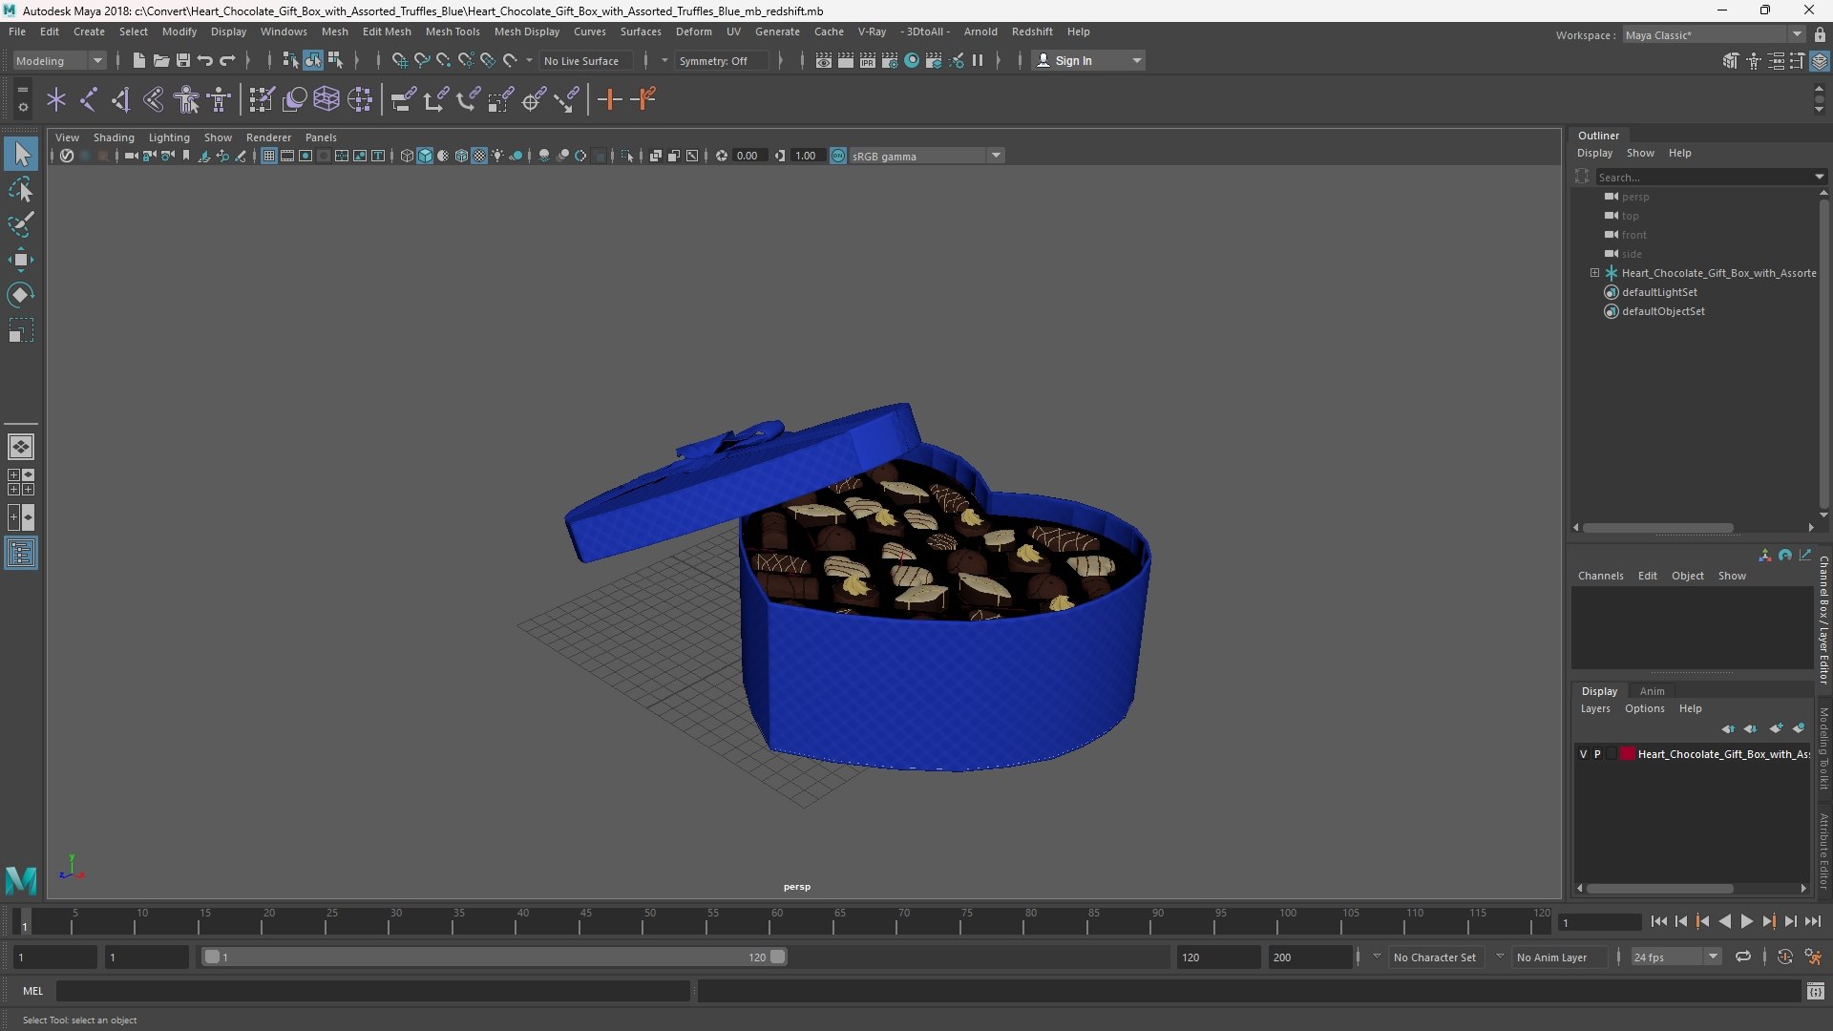Switch to four-view layout icon
Viewport: 1833px width, 1031px height.
pyautogui.click(x=21, y=482)
